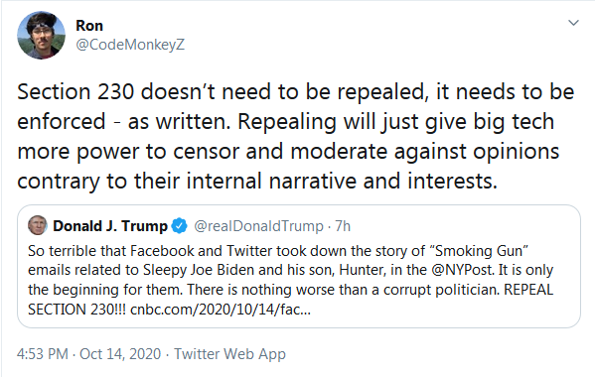
Task: Expand the tweet options chevron menu
Action: (573, 23)
